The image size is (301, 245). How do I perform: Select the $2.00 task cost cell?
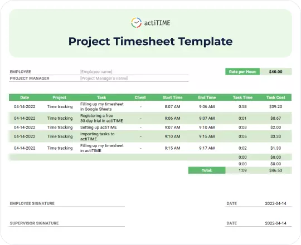(x=276, y=128)
